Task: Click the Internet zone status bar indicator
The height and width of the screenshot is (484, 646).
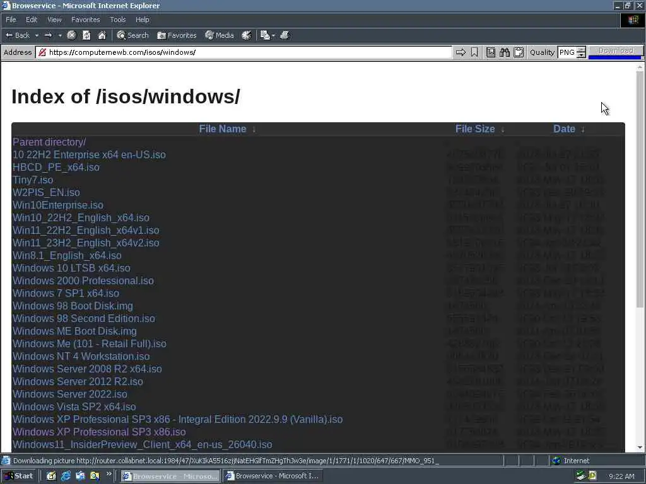Action: 570,461
